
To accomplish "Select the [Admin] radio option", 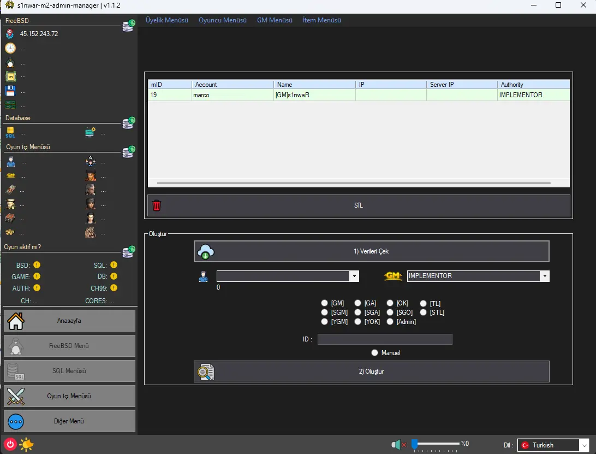I will [390, 322].
